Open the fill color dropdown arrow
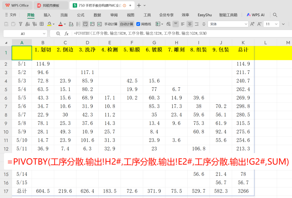 click(54, 24)
